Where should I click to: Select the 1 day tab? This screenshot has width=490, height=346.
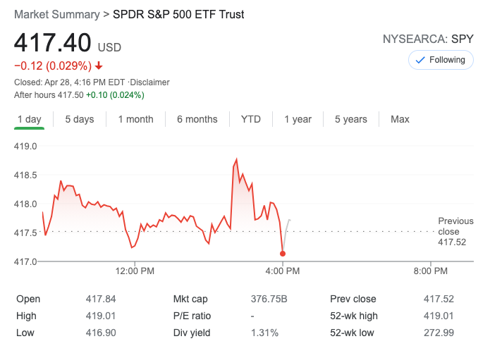tap(29, 119)
